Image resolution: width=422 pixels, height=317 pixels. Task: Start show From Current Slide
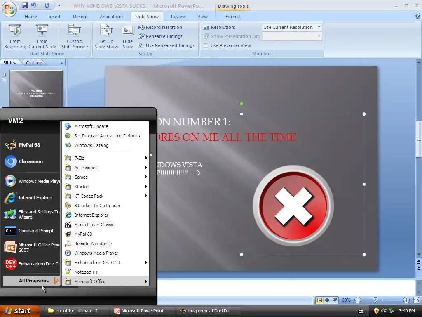click(42, 37)
